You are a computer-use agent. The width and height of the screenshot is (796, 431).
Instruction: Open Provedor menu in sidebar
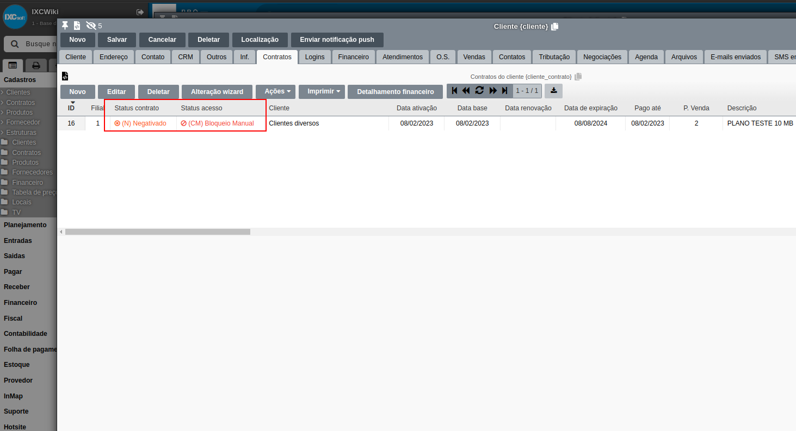point(18,380)
